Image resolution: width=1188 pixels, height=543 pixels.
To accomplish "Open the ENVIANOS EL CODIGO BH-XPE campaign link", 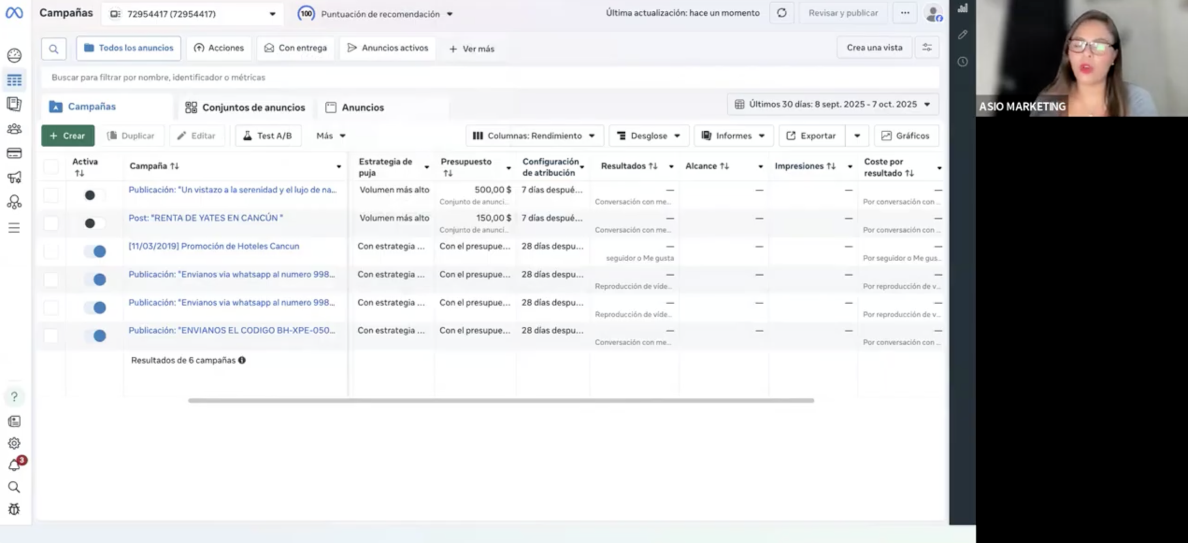I will click(x=231, y=330).
